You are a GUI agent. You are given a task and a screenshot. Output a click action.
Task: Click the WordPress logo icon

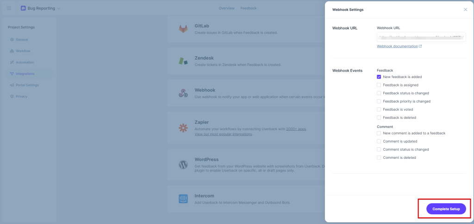pyautogui.click(x=183, y=164)
